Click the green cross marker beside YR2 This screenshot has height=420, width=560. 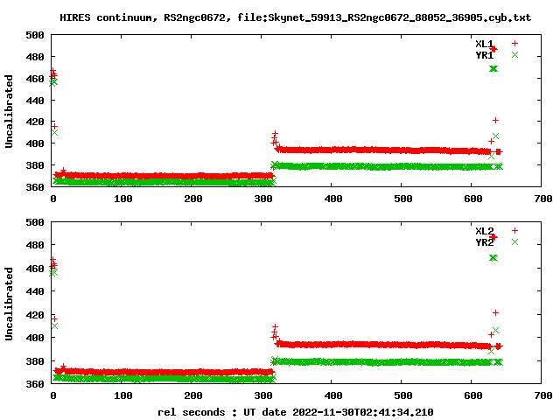[514, 242]
